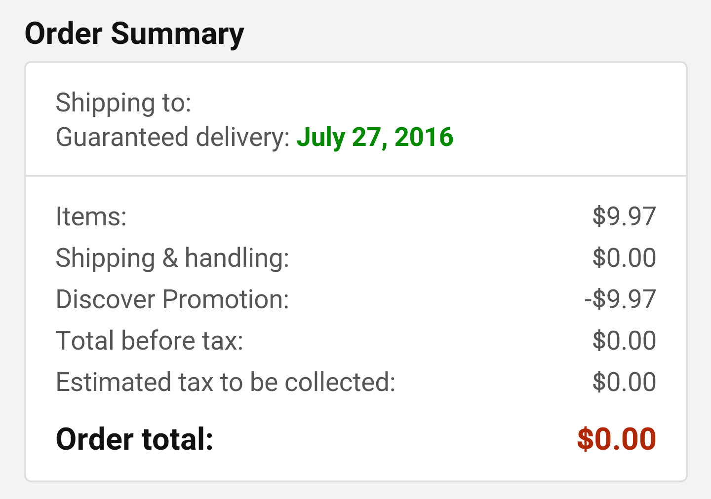Click the estimated tax $0.00 amount
This screenshot has height=499, width=711.
(624, 382)
